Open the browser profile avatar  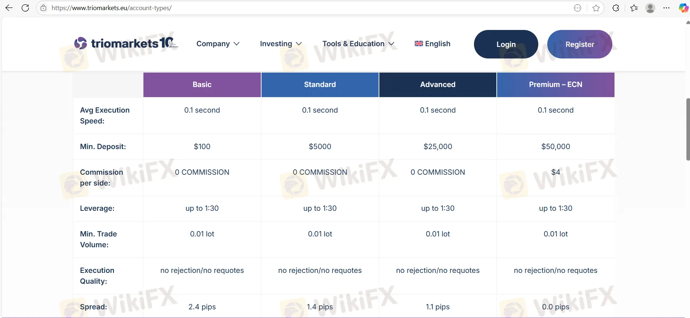point(650,8)
